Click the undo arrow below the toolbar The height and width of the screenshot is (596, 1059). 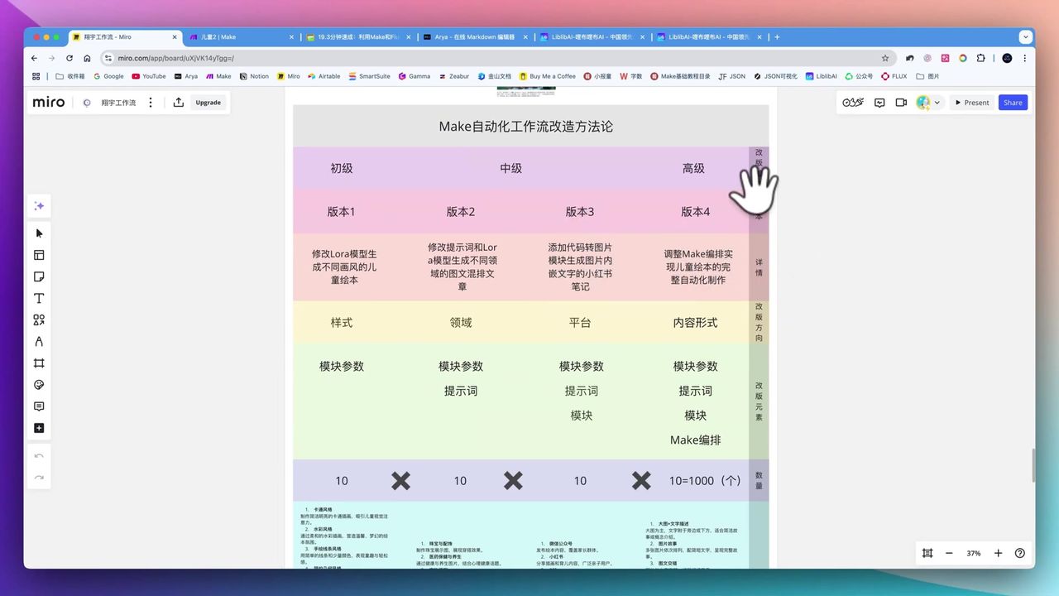click(x=38, y=454)
